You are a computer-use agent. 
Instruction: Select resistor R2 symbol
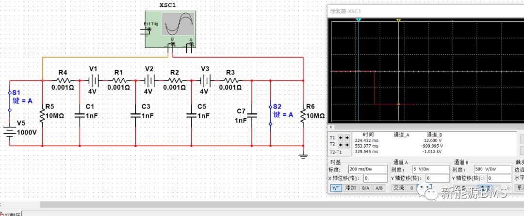(x=175, y=81)
